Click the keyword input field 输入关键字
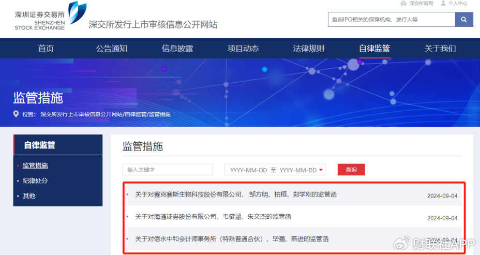480x255 pixels. point(168,170)
